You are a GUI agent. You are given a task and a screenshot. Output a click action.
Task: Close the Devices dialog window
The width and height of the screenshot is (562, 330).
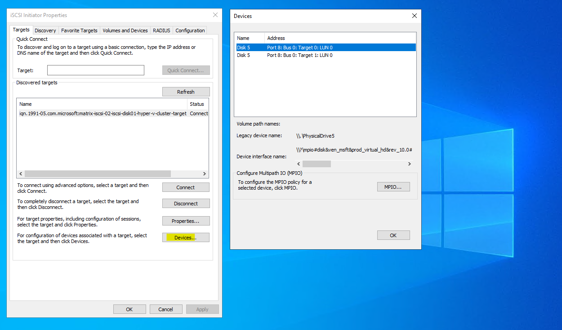click(x=414, y=16)
